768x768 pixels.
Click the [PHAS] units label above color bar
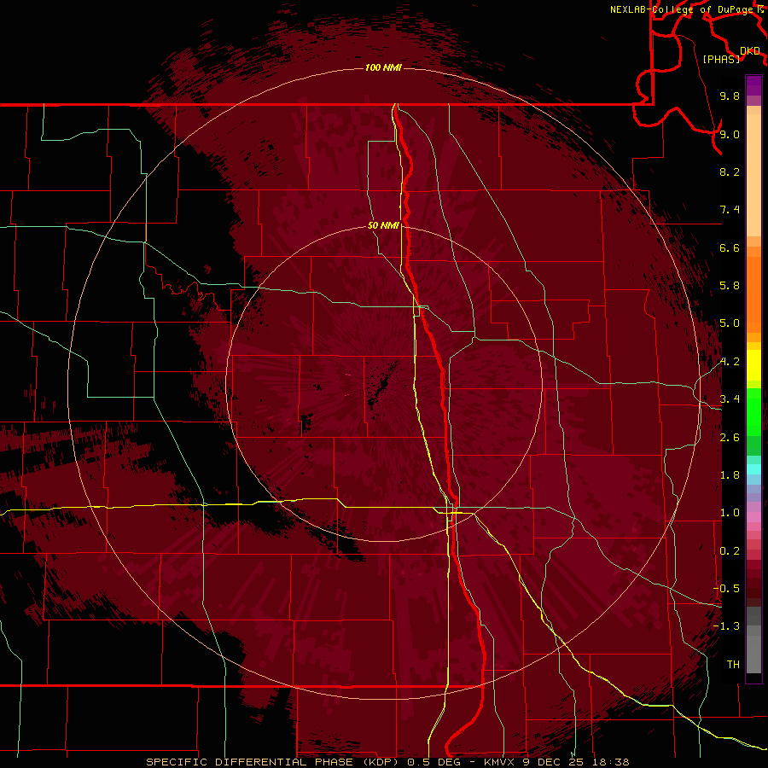click(x=721, y=59)
